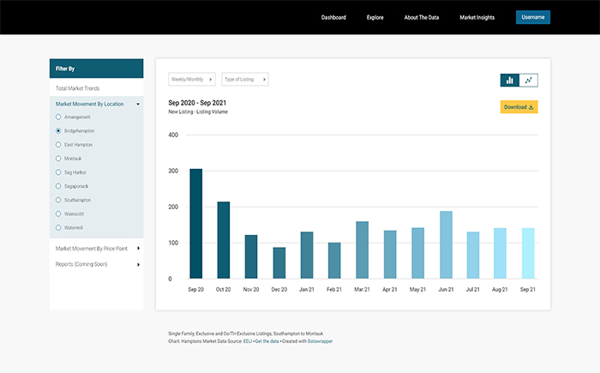
Task: Click the 'Sep 2020 - Sep 2021' title
Action: pos(197,103)
